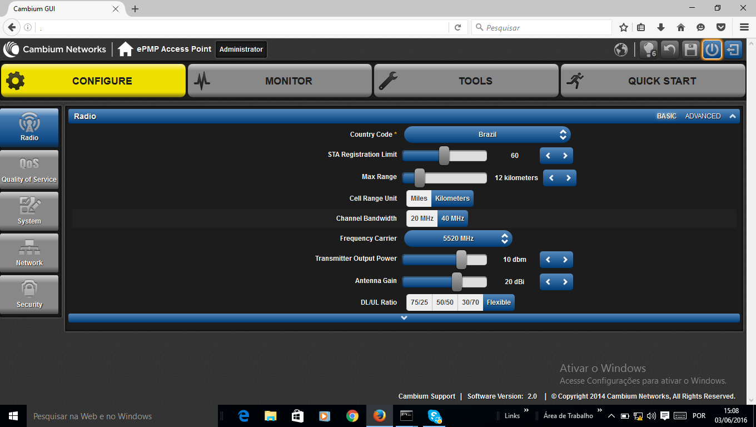
Task: Open the System sidebar section
Action: (x=29, y=211)
